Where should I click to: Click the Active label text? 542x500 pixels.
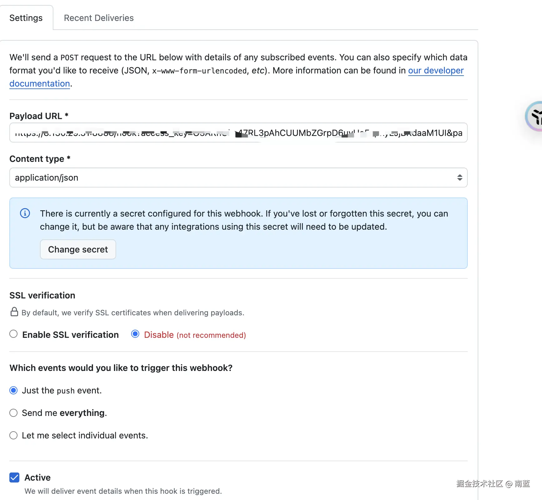coord(37,477)
